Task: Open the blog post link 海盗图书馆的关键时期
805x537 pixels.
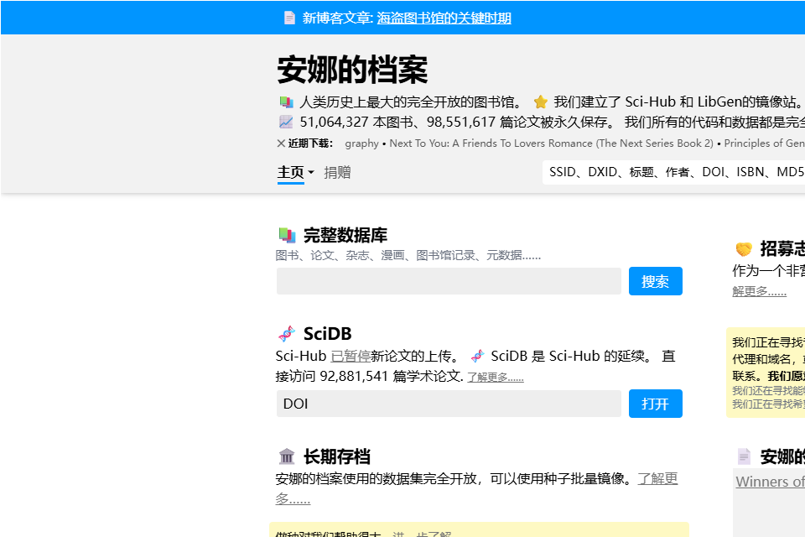Action: [444, 18]
